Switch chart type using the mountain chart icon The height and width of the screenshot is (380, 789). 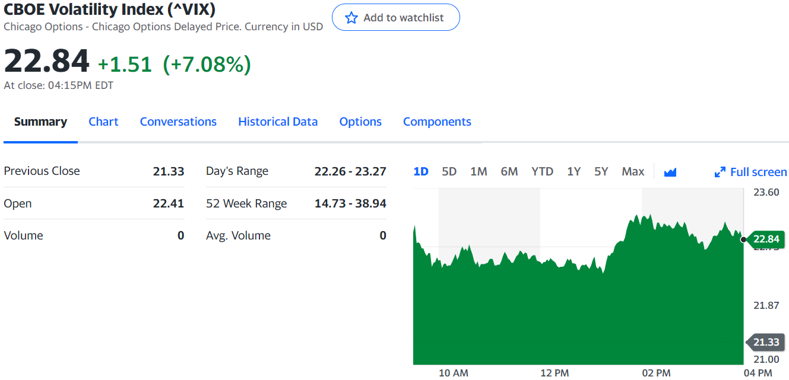[x=670, y=172]
